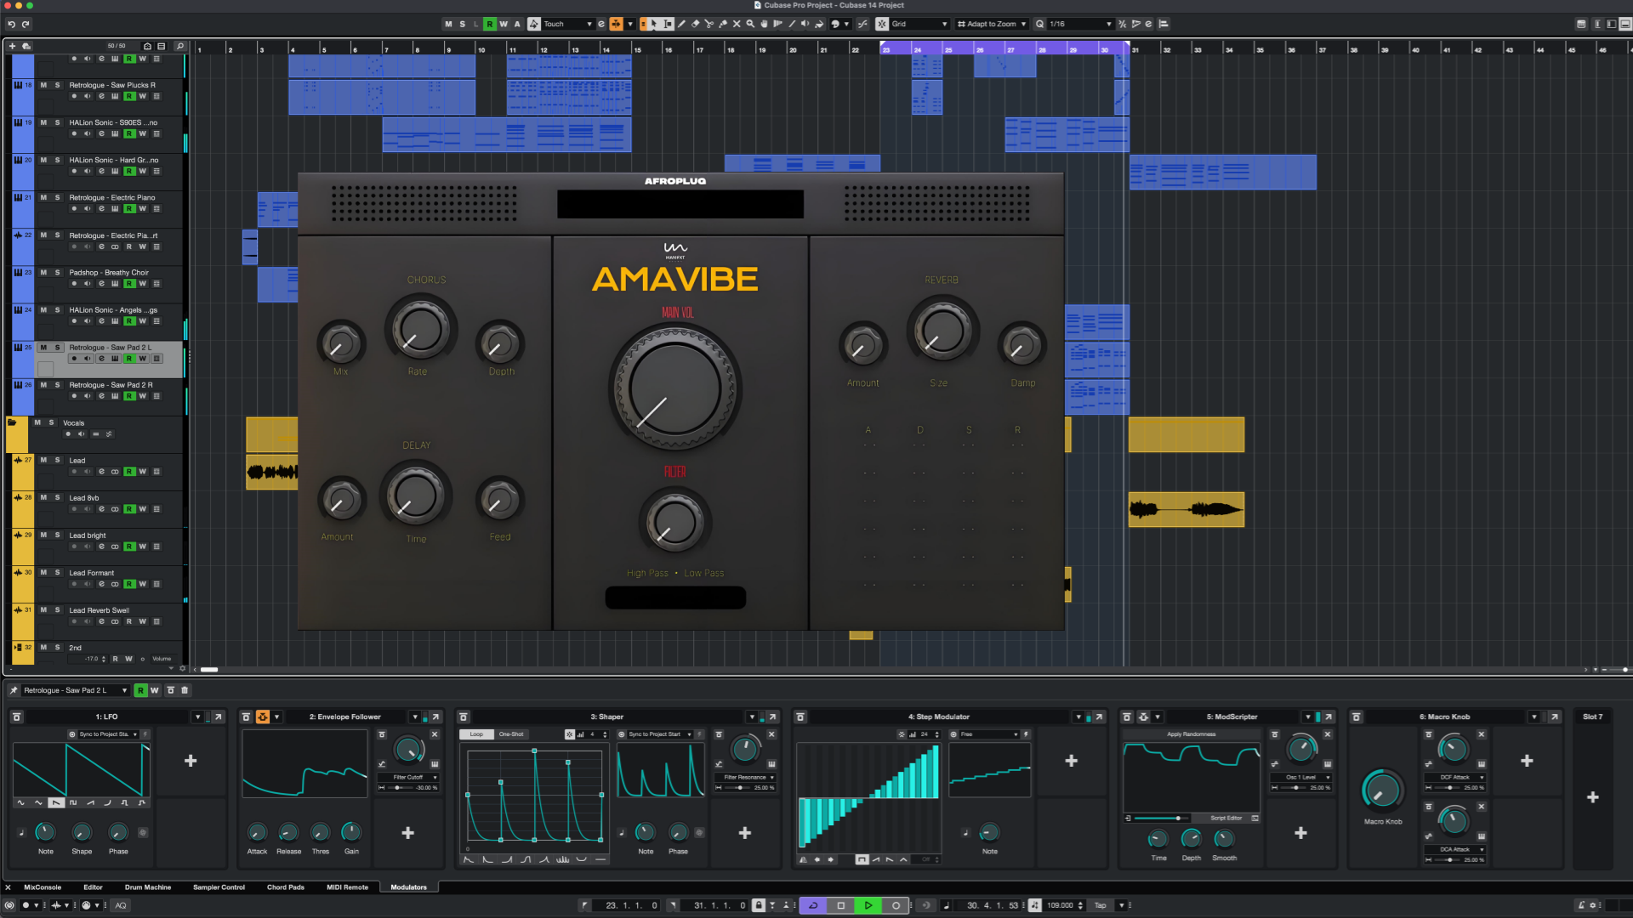Select the Erase tool in toolbar
The width and height of the screenshot is (1633, 918).
[695, 24]
